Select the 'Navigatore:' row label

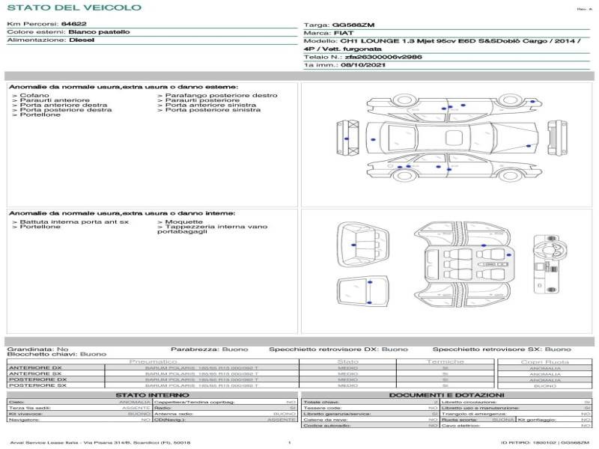point(24,420)
